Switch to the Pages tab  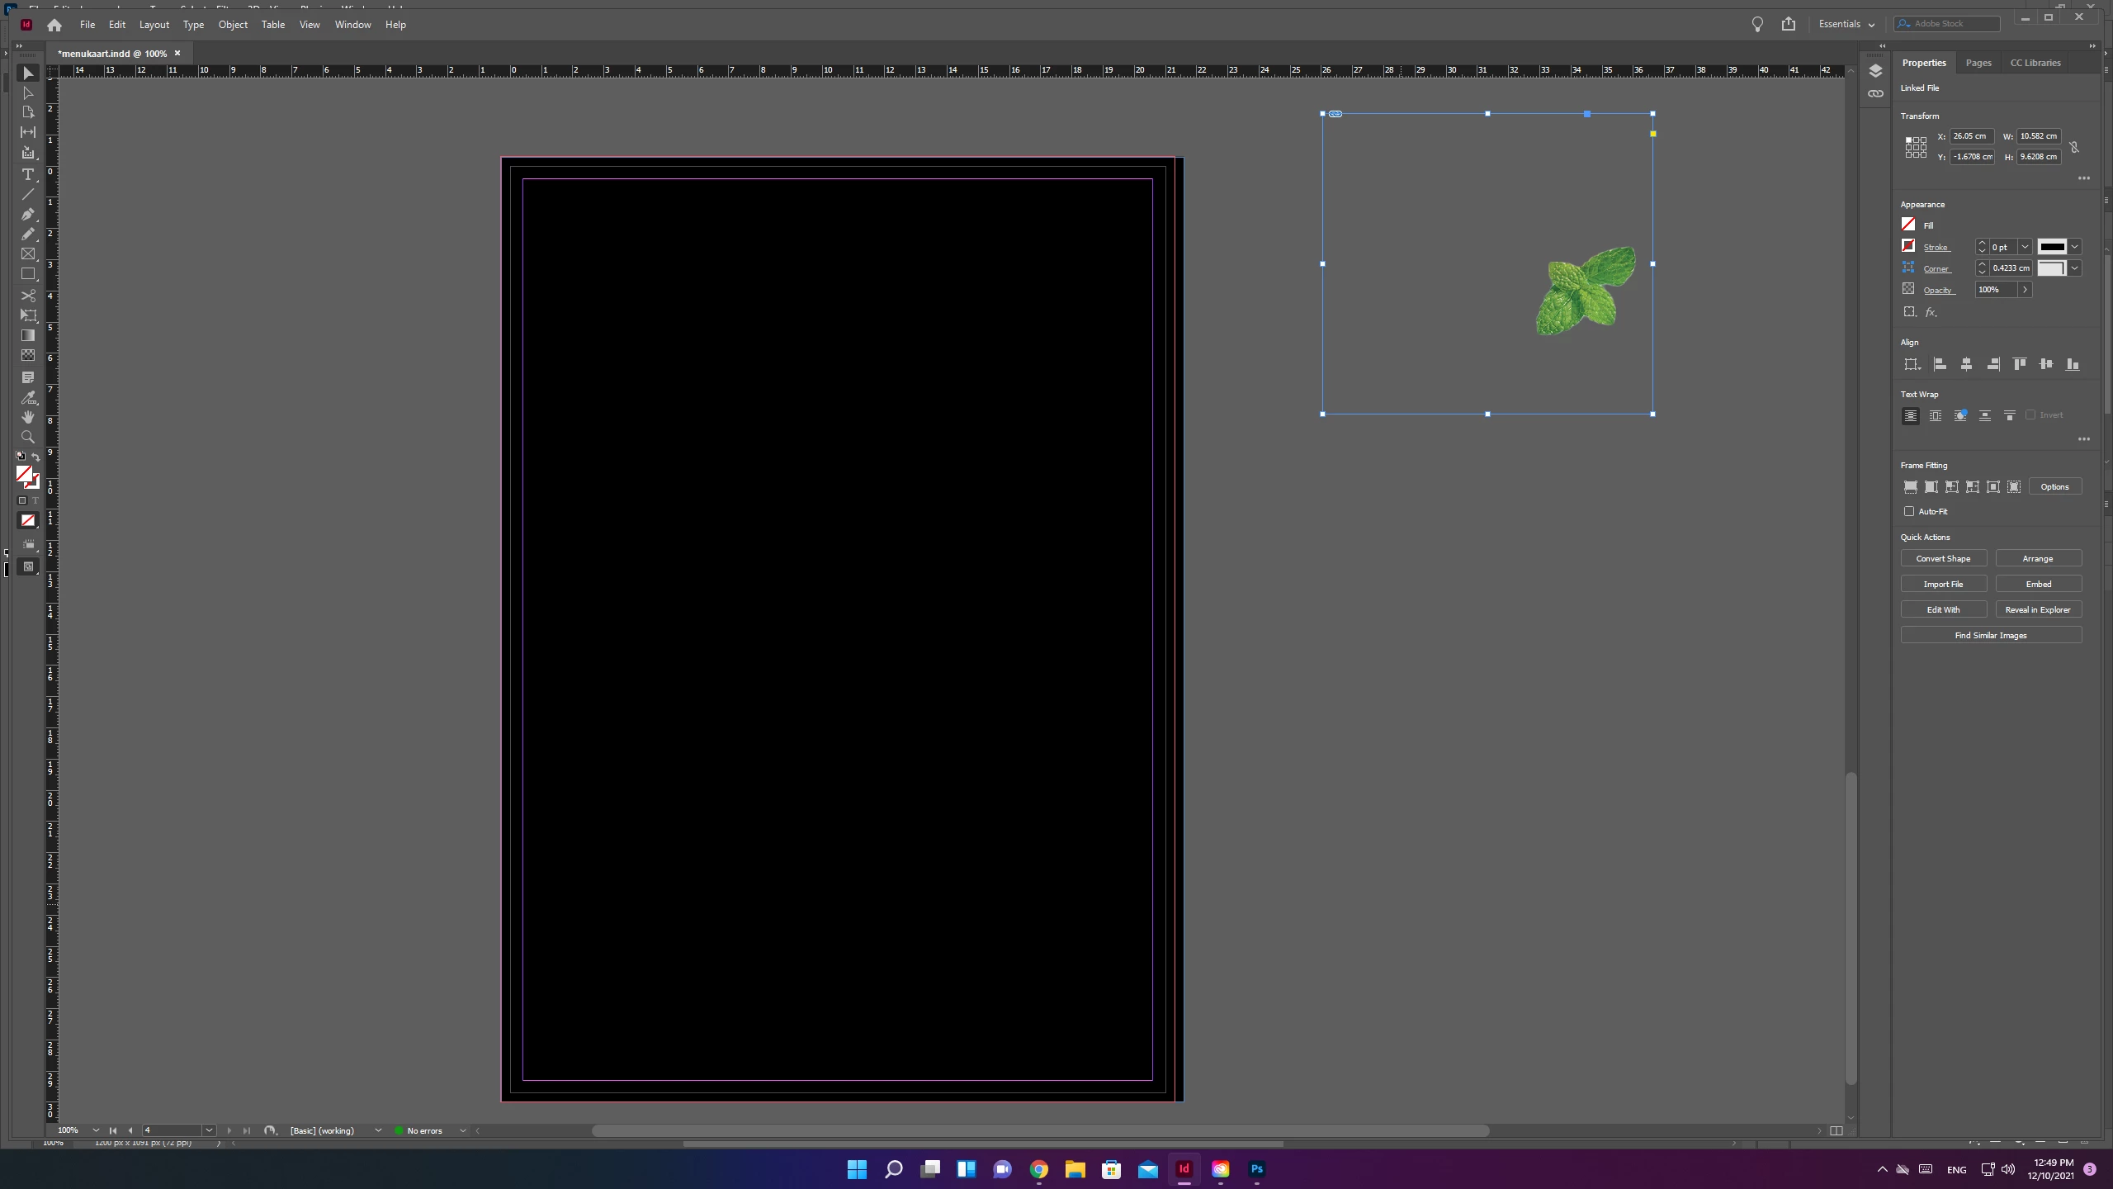(1978, 63)
